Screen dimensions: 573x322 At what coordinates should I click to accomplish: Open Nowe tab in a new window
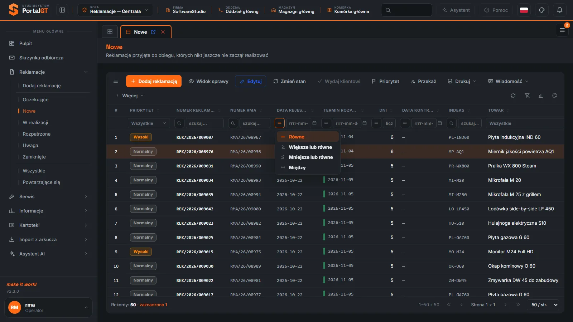[x=153, y=32]
